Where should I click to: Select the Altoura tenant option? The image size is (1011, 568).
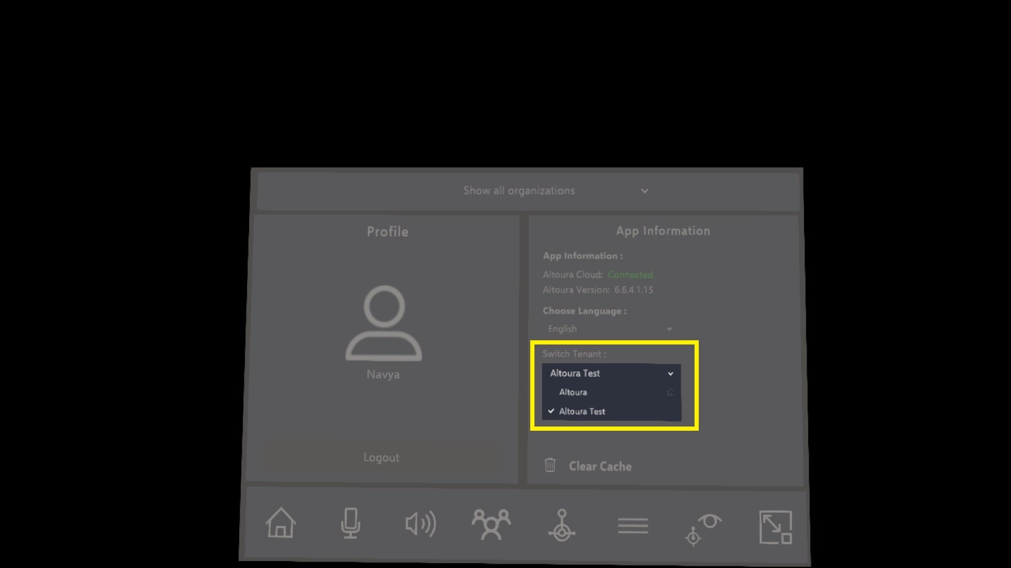[x=611, y=392]
